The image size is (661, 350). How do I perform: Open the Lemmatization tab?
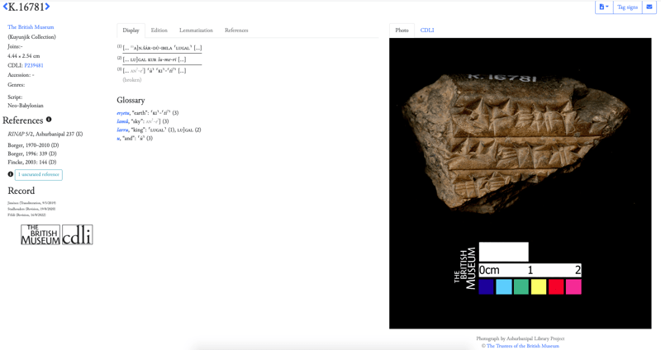point(196,31)
